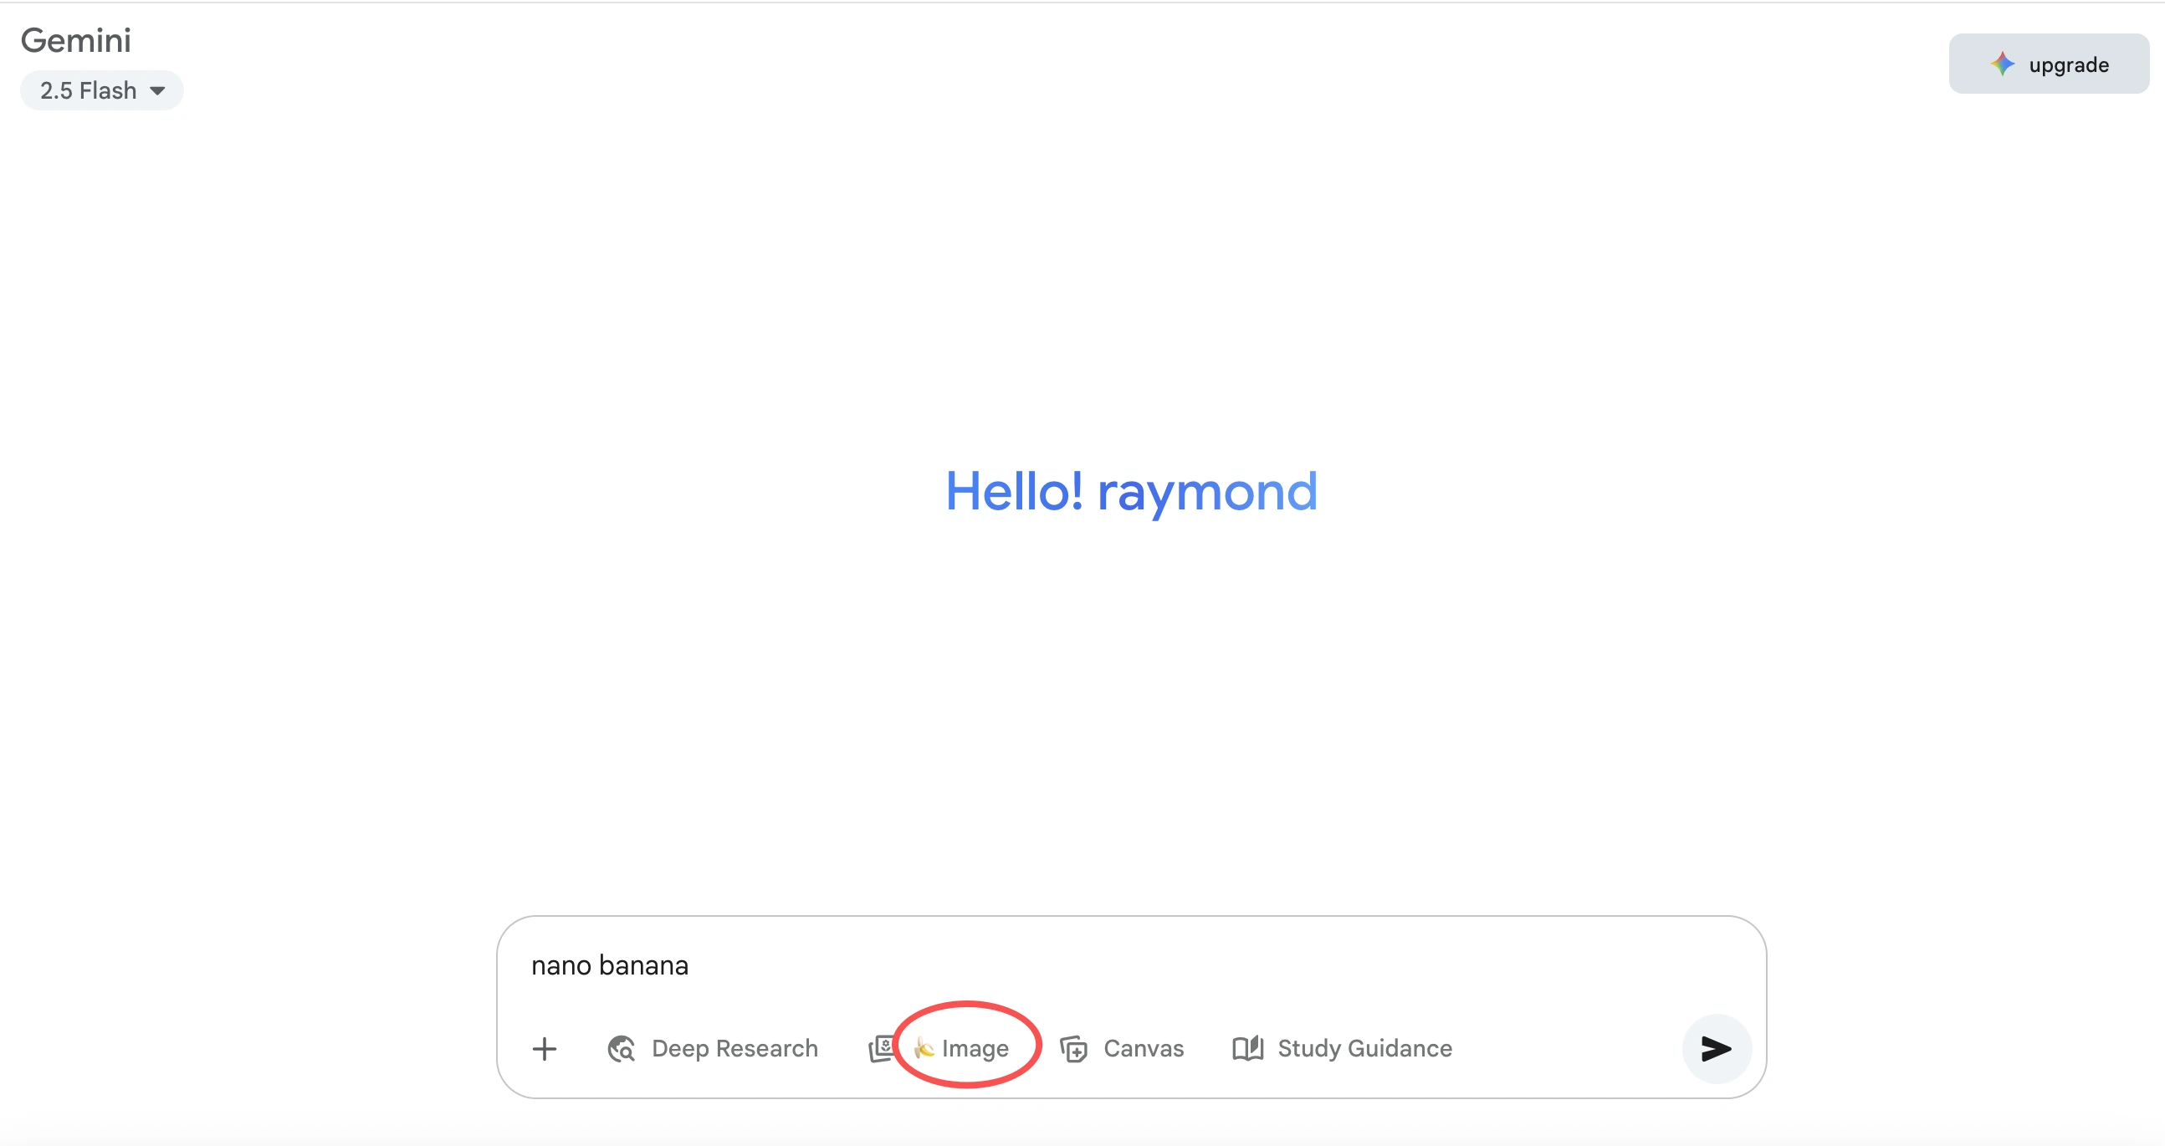Select the Deep Research tool
The width and height of the screenshot is (2165, 1146).
[x=713, y=1048]
